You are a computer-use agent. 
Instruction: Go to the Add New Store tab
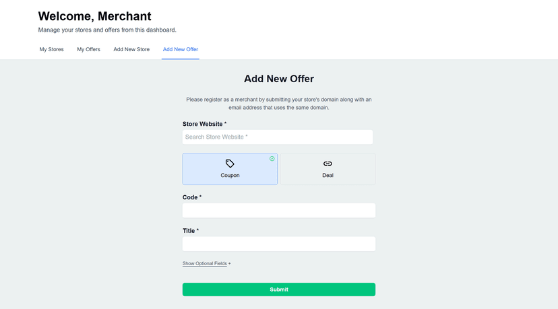[131, 49]
